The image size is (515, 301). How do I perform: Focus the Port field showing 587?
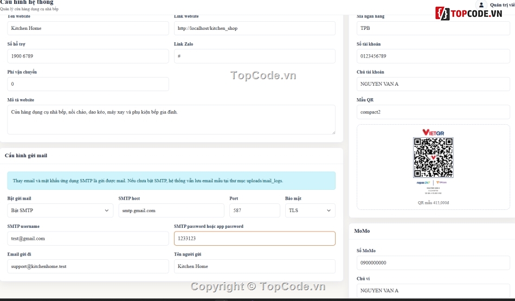[x=255, y=210]
